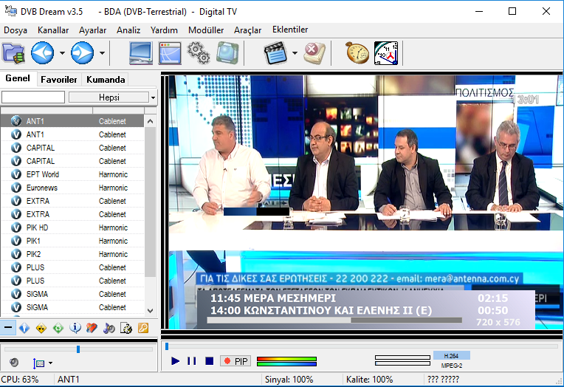
Task: Click the document with gear icon
Action: (126, 328)
